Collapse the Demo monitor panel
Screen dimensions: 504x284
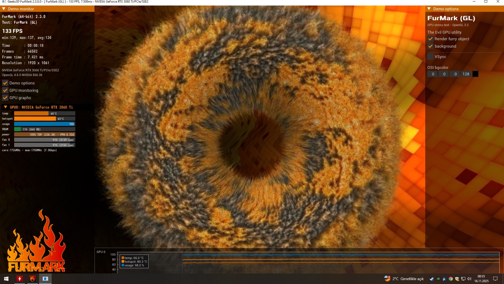coord(4,9)
